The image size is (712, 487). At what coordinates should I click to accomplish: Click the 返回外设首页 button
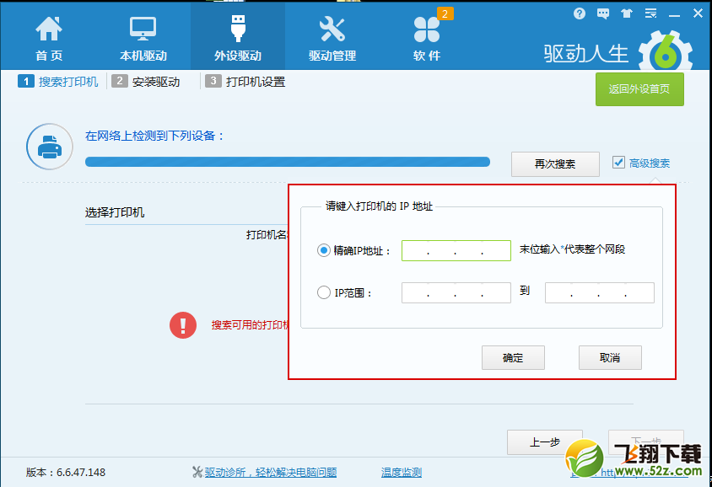[x=639, y=88]
